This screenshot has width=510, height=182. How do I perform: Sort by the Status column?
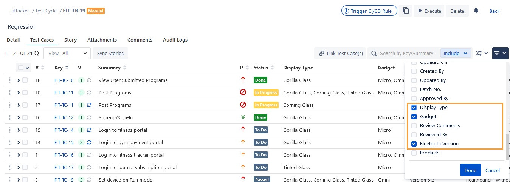[271, 68]
